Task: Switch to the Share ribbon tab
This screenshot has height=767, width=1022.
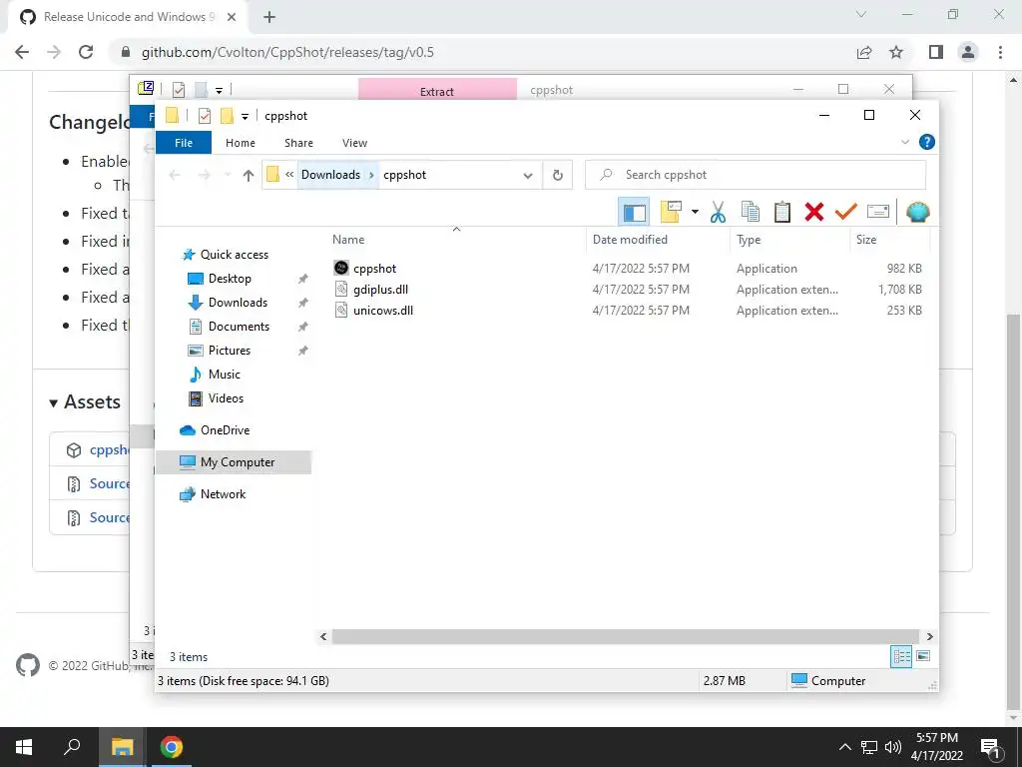Action: point(298,142)
